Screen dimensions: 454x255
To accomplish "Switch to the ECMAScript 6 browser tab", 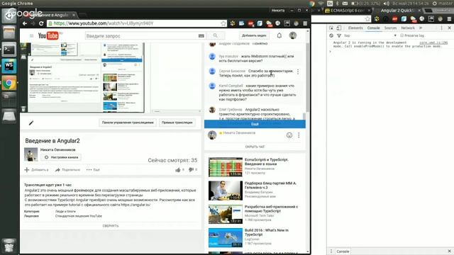I will [x=347, y=11].
